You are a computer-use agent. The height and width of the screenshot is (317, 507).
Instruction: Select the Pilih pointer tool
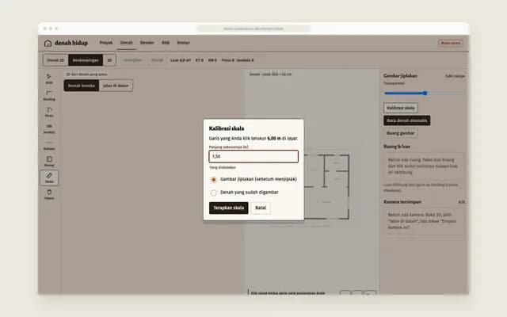point(49,79)
